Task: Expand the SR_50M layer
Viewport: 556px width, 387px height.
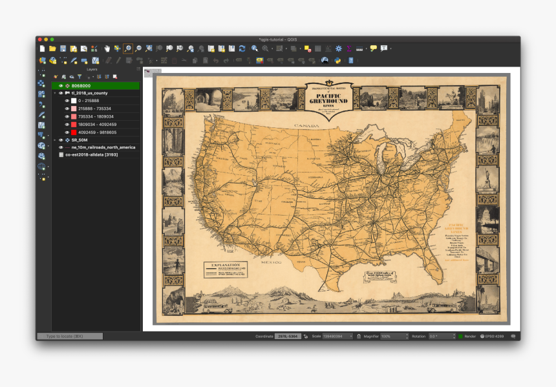Action: (55, 140)
